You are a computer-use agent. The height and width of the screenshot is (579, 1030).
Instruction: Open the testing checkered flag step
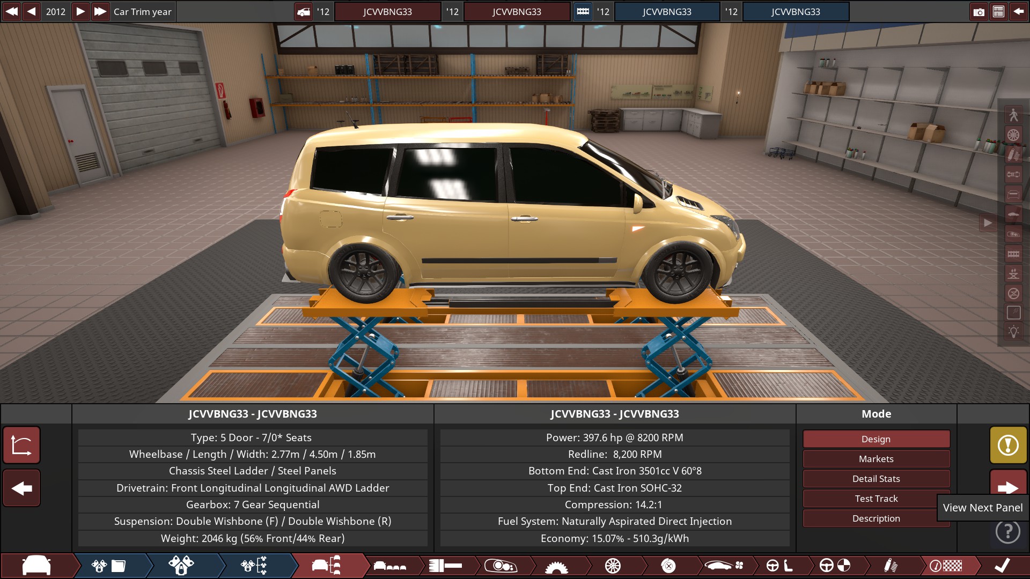click(946, 566)
